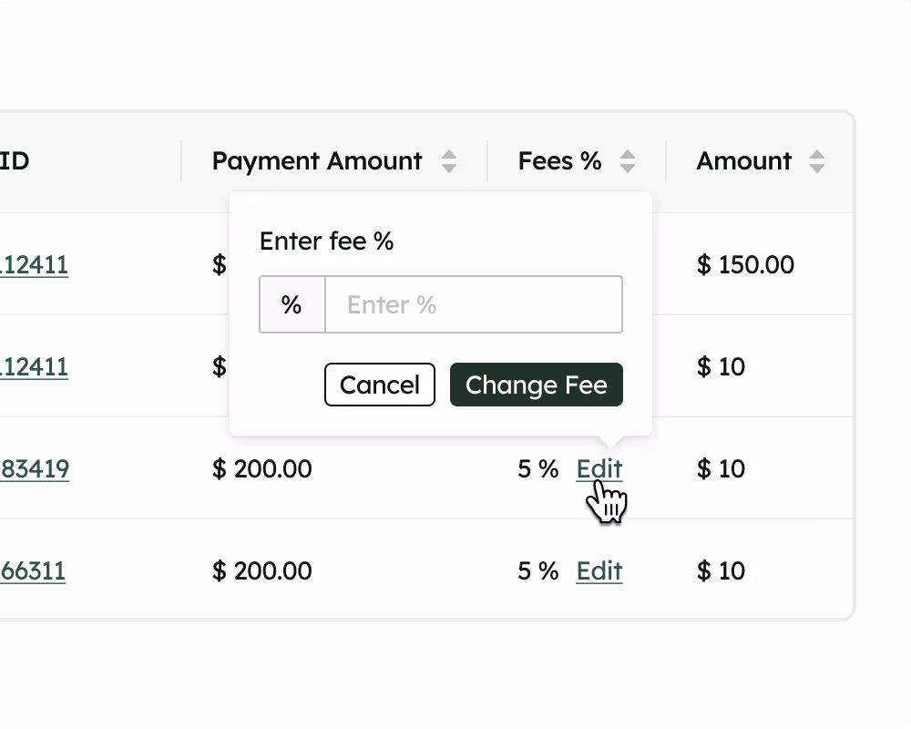
Task: Select the Amount column header label
Action: (743, 161)
